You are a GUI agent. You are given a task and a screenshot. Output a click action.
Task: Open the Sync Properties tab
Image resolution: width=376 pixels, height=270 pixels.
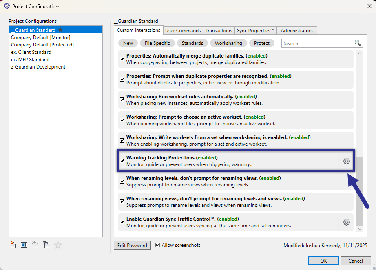pyautogui.click(x=255, y=30)
